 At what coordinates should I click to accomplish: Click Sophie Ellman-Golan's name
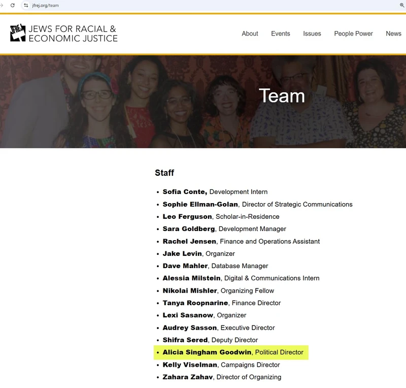click(x=200, y=204)
